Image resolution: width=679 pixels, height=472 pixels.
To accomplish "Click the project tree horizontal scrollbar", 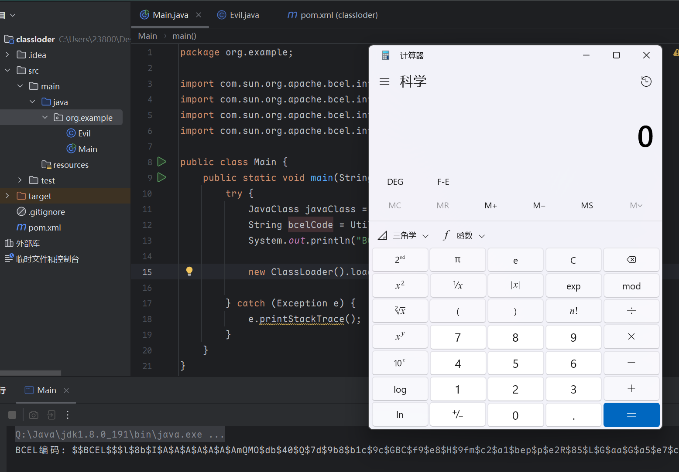I will (x=31, y=373).
